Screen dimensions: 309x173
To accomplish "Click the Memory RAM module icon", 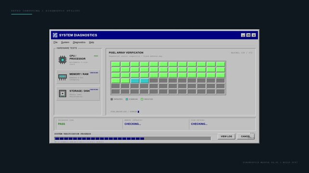I will click(x=63, y=77).
